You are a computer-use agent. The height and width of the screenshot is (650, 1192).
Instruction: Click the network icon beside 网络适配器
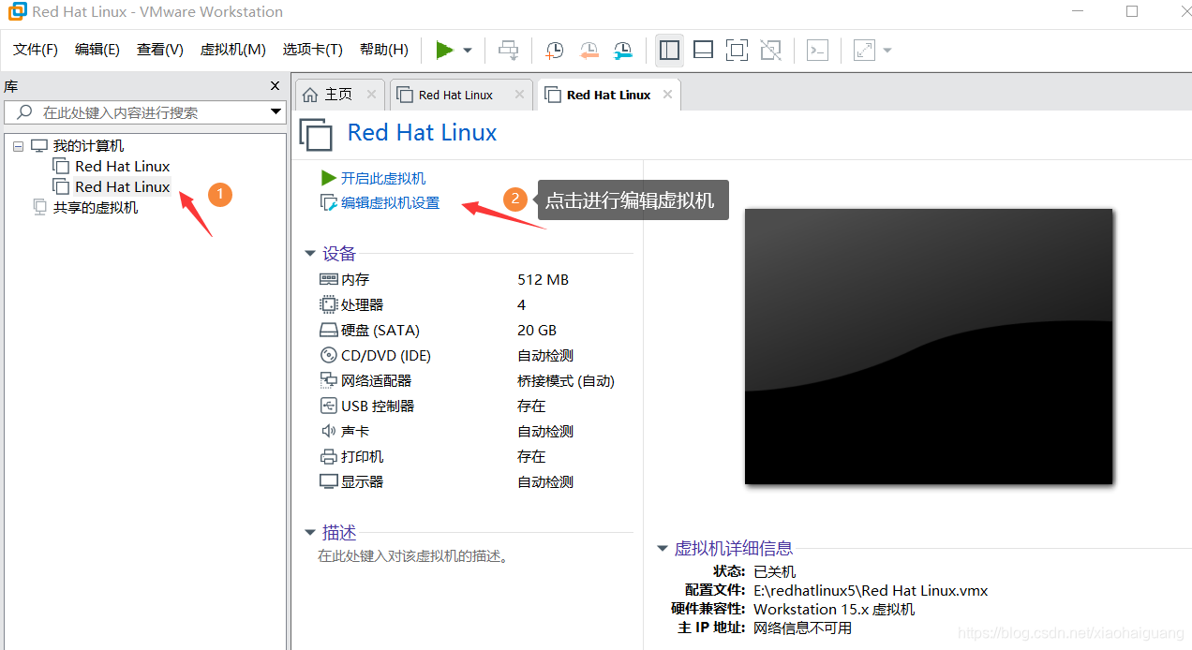click(x=328, y=380)
